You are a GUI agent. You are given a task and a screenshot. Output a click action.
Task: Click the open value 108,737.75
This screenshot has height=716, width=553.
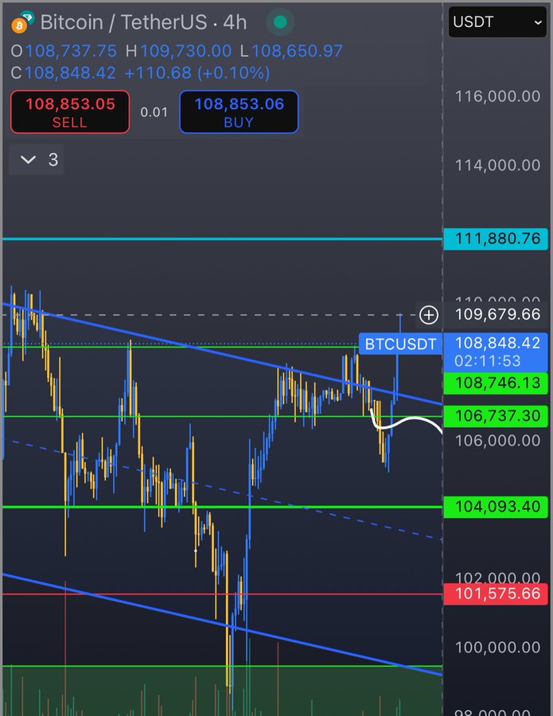pos(72,51)
